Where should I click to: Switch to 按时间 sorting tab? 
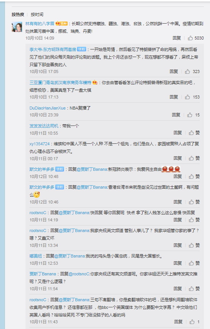[x=37, y=14]
